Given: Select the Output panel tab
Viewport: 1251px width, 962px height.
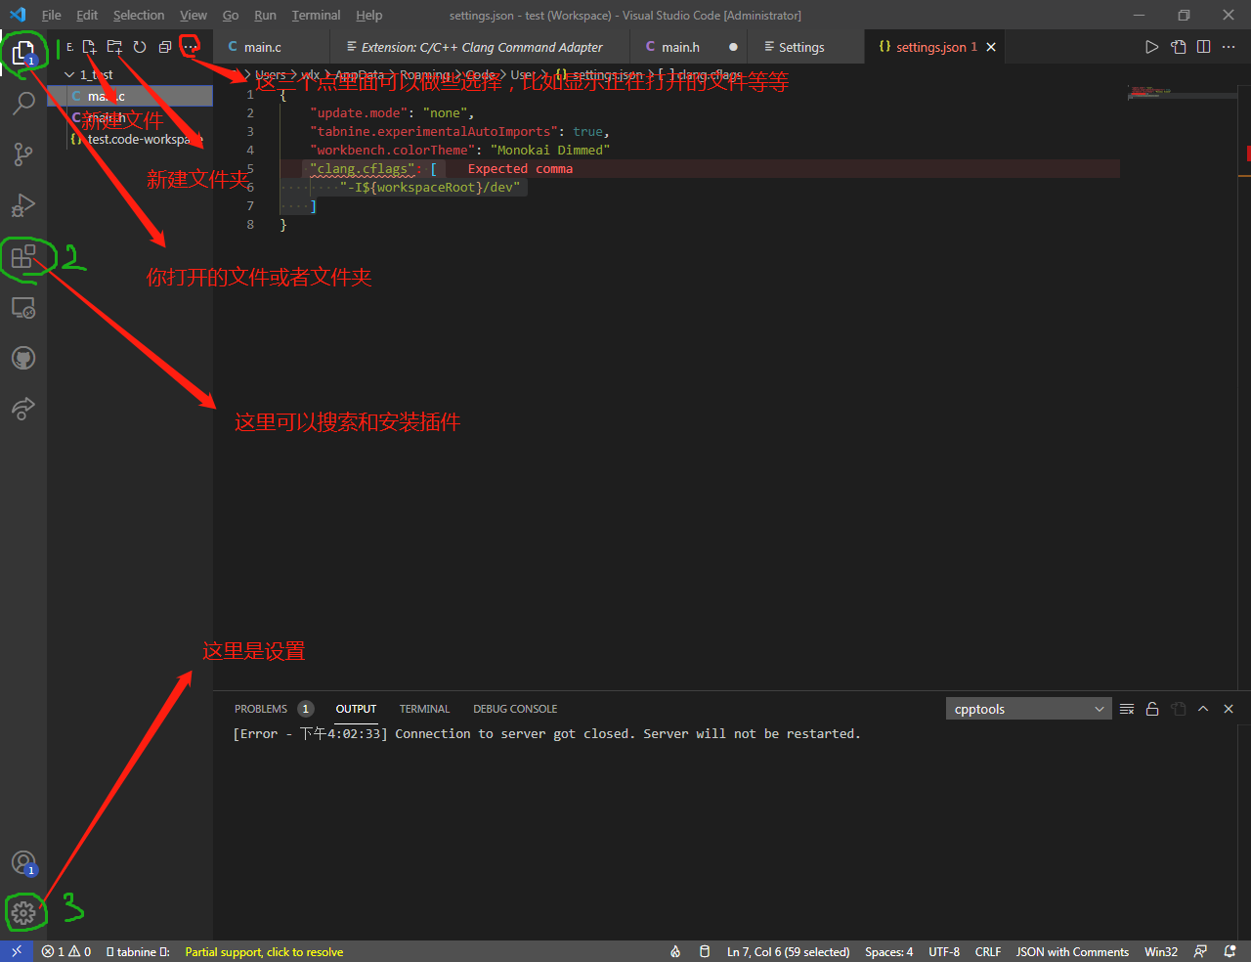Looking at the screenshot, I should 356,709.
